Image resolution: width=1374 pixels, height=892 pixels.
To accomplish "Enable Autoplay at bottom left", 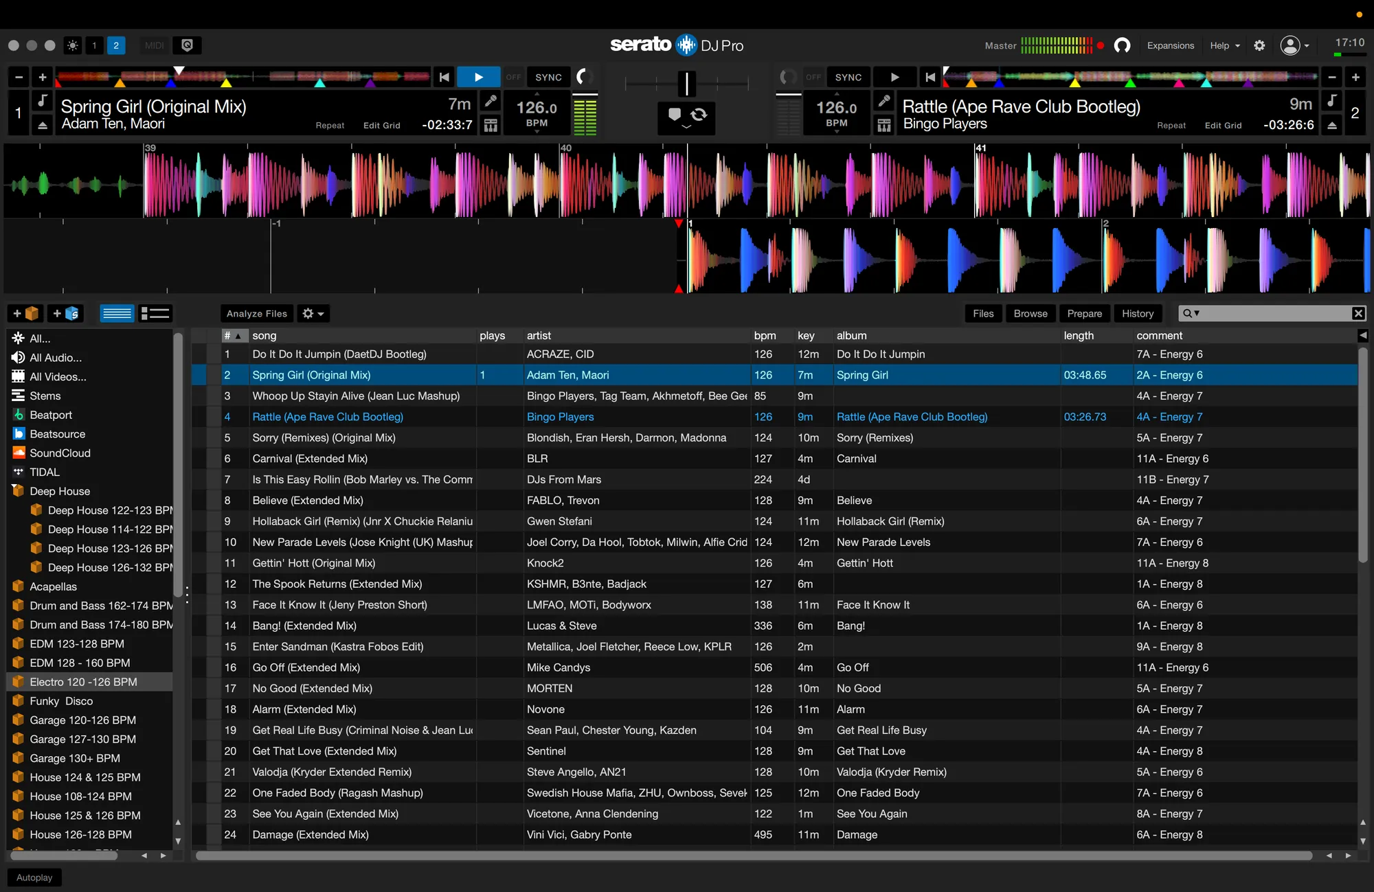I will (34, 878).
